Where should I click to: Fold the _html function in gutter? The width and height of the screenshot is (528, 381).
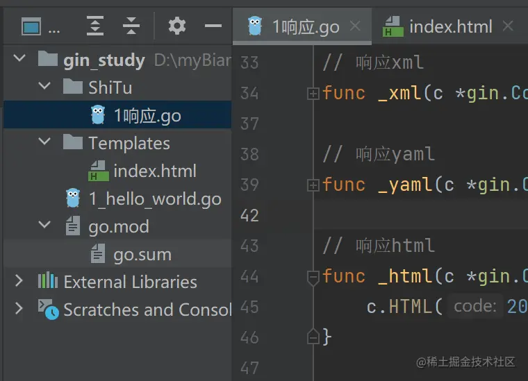pos(313,277)
